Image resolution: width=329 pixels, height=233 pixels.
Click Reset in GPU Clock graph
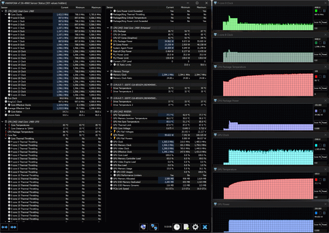[x=324, y=157]
